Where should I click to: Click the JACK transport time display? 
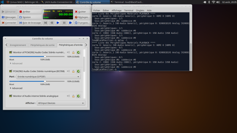[65, 15]
